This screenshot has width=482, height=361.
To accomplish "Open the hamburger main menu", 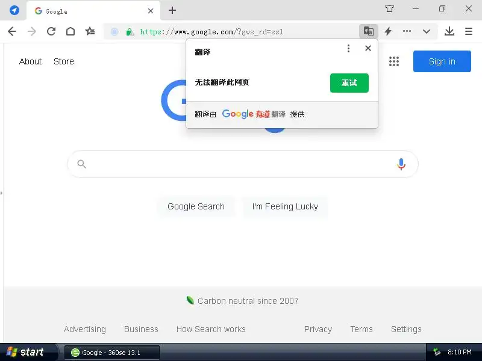I will click(x=469, y=31).
